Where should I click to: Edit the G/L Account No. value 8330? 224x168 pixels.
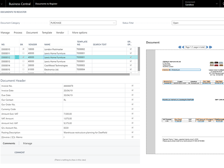tap(94, 128)
